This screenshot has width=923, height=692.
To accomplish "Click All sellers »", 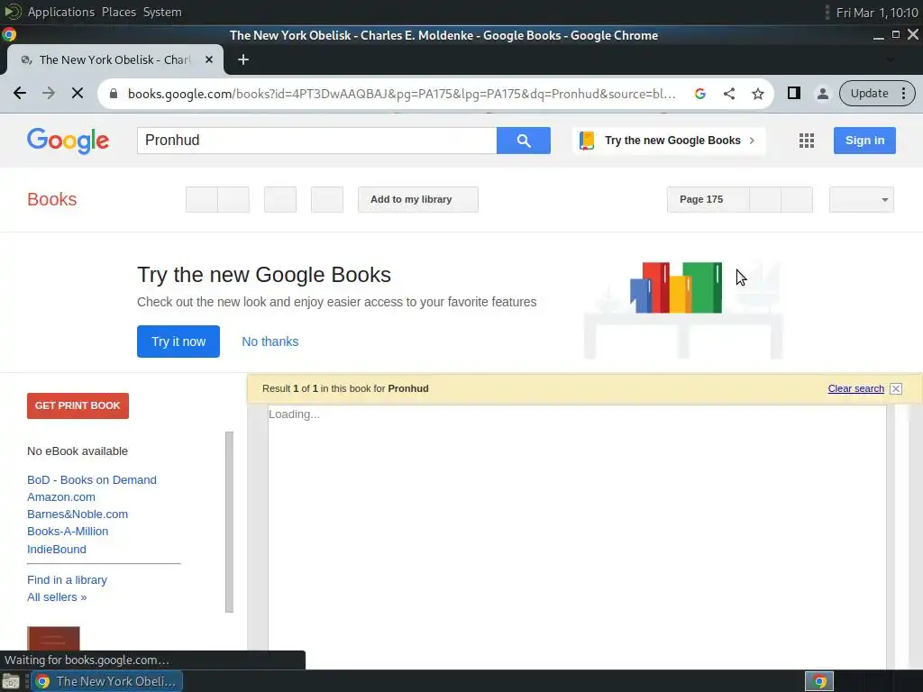I will point(57,596).
